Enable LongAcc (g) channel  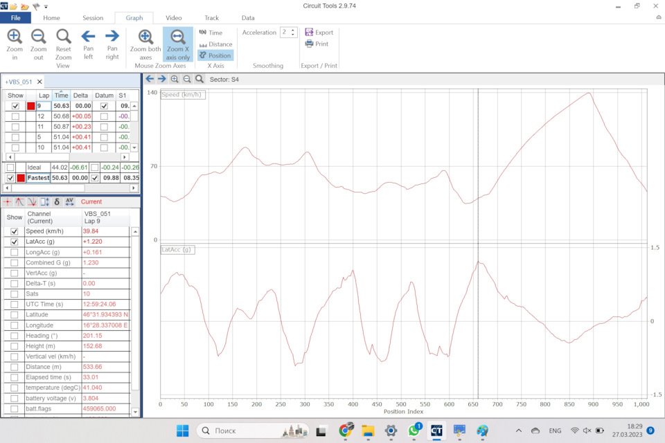(15, 252)
